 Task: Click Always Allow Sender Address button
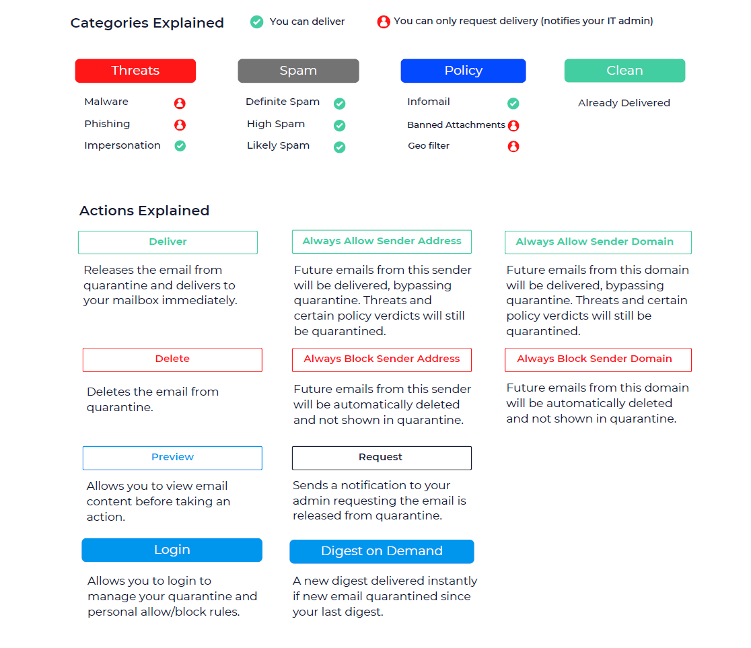(382, 242)
